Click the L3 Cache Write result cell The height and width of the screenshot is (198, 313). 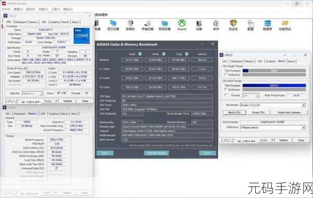tap(155, 87)
